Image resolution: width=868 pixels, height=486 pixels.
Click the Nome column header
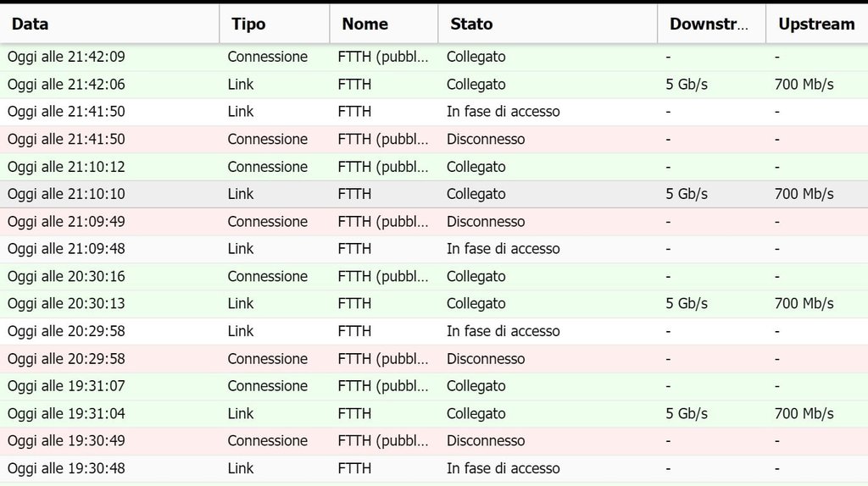click(364, 25)
